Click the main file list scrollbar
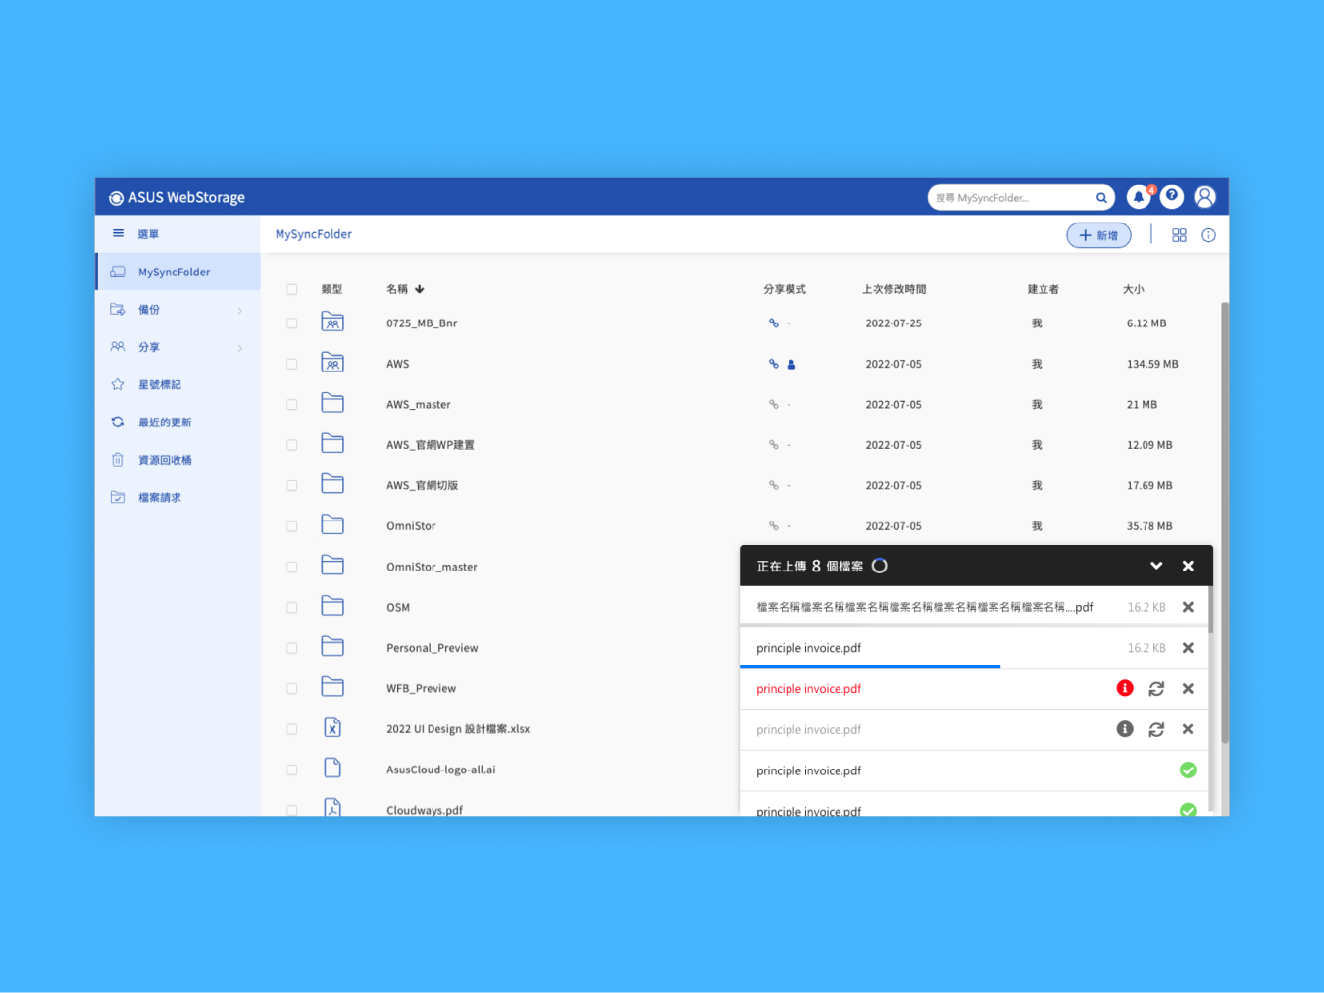This screenshot has width=1324, height=993. (x=1225, y=522)
